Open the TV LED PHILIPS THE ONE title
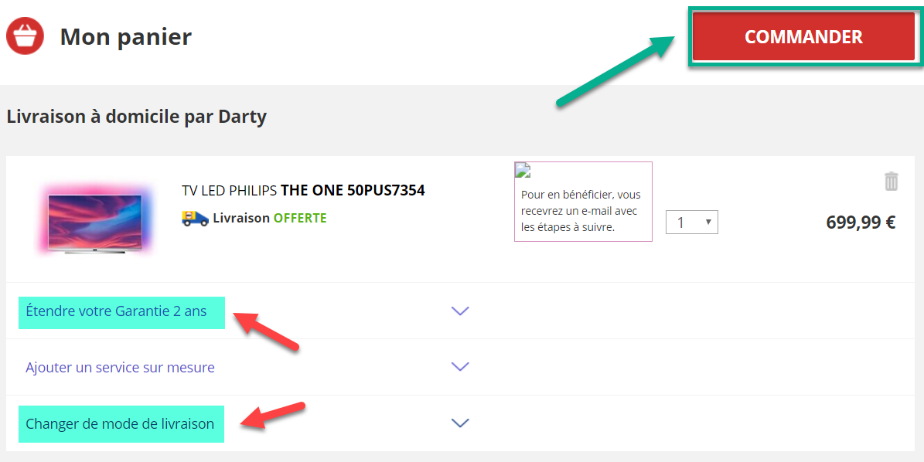This screenshot has width=924, height=462. click(x=303, y=190)
